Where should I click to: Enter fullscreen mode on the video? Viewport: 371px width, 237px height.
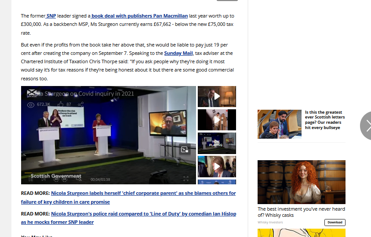pos(186,179)
